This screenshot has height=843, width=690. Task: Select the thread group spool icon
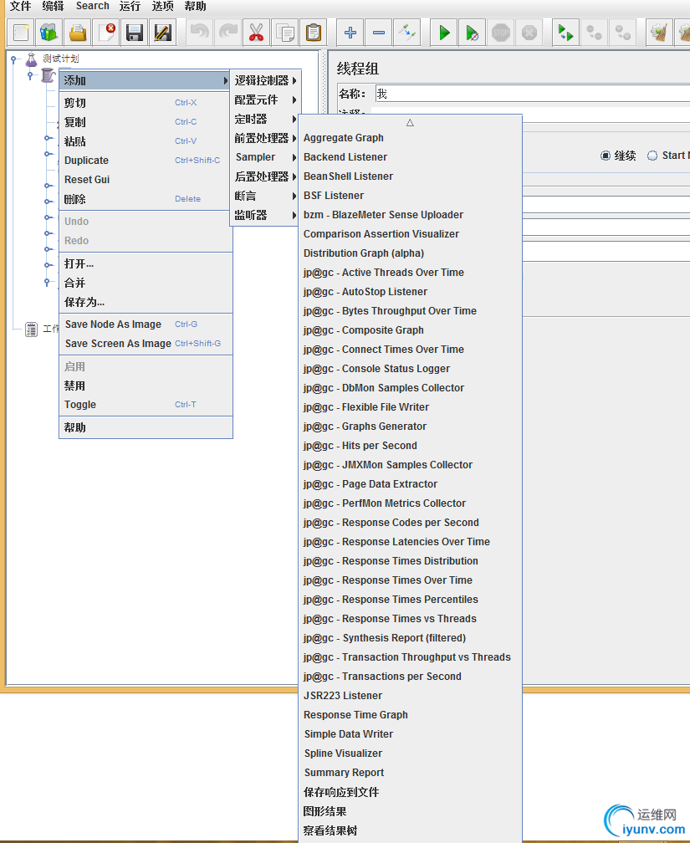tap(48, 75)
